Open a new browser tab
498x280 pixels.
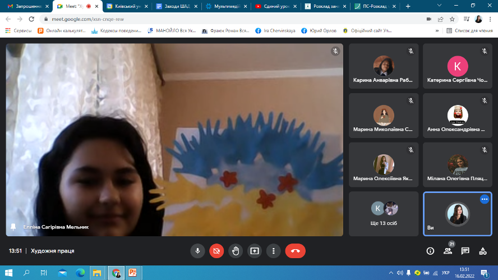[408, 6]
